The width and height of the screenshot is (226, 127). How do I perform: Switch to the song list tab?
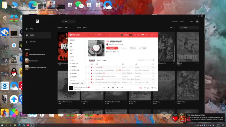click(92, 60)
